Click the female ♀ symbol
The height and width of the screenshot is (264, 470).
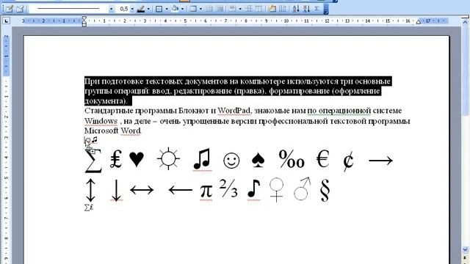coord(276,190)
